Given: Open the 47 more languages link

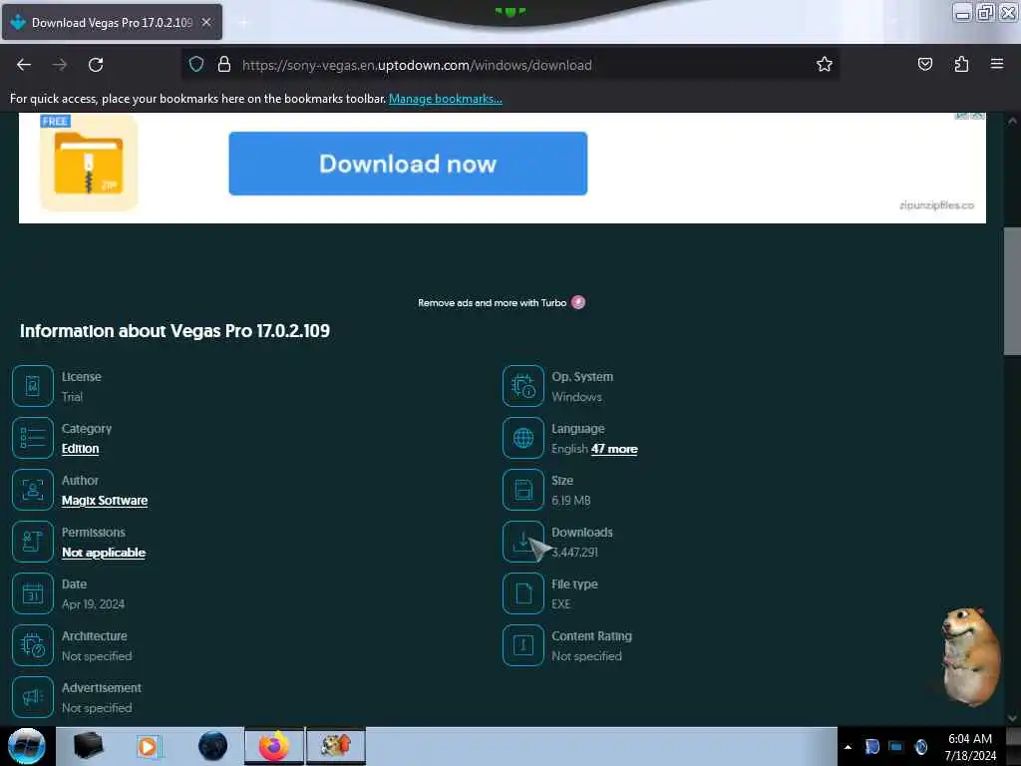Looking at the screenshot, I should (614, 449).
